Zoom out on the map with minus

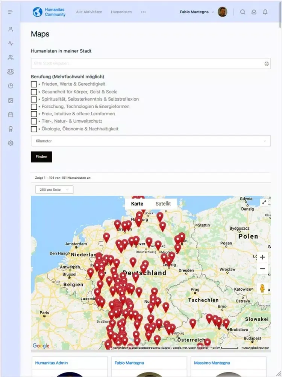coord(262,268)
